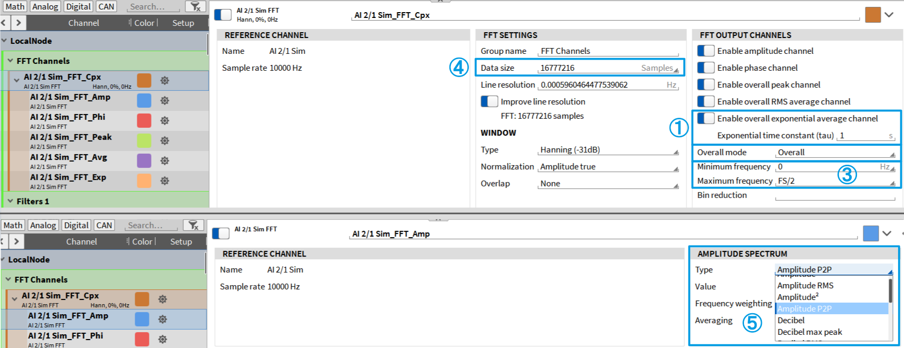
Task: Open setup gear for AI 2/1 Sim_FFT_Cpx
Action: click(165, 81)
